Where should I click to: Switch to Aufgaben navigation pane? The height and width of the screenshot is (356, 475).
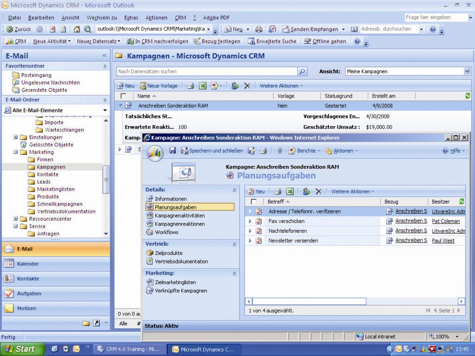click(56, 293)
